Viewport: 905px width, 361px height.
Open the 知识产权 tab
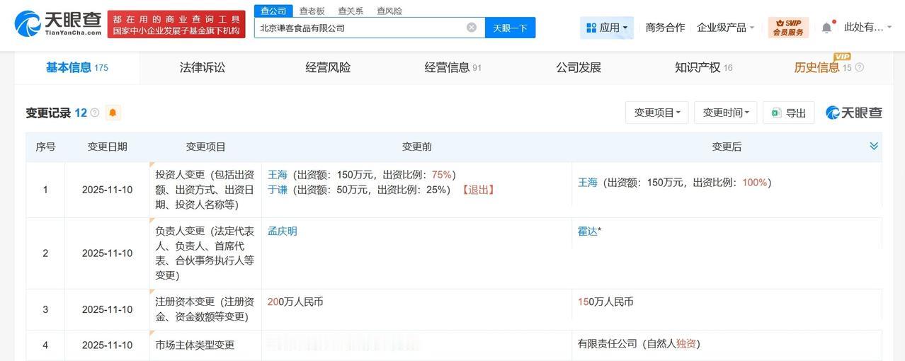click(x=703, y=68)
